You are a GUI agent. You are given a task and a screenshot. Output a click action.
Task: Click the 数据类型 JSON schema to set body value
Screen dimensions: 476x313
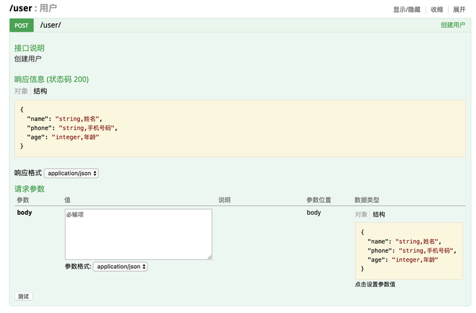click(x=409, y=250)
